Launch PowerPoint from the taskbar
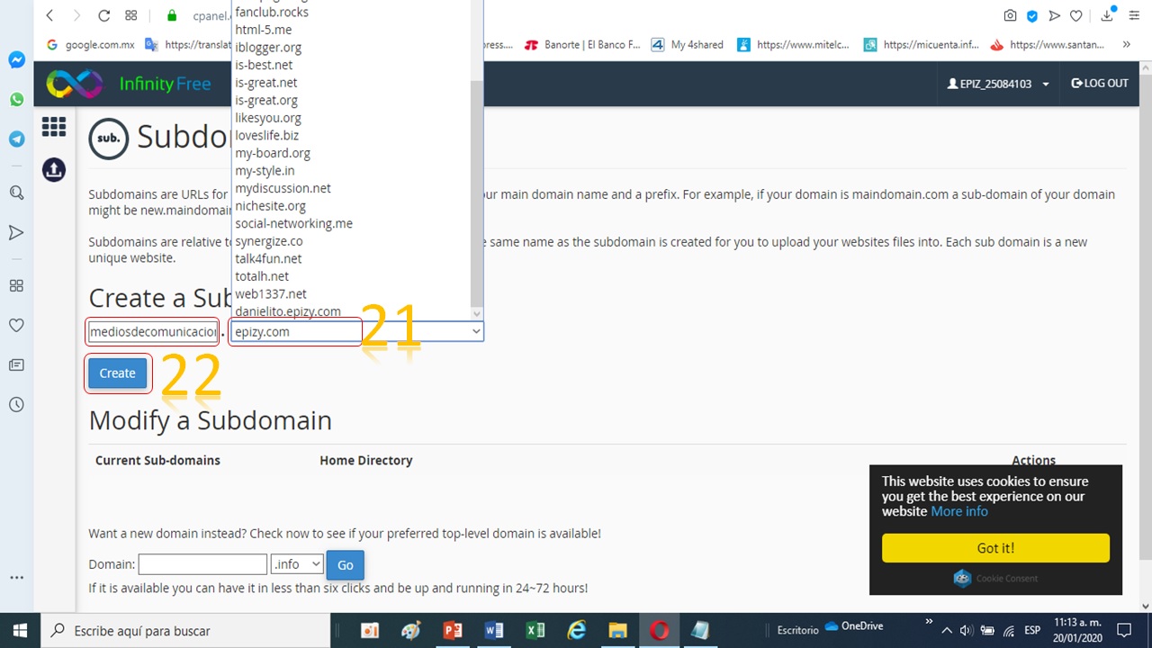Viewport: 1152px width, 648px height. tap(453, 631)
